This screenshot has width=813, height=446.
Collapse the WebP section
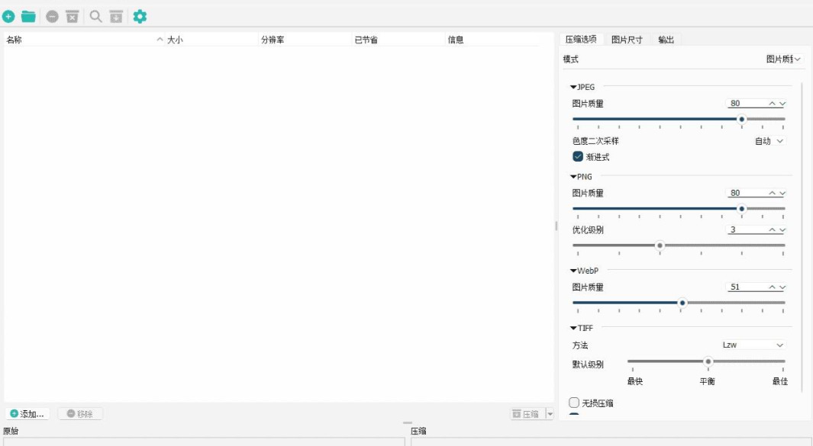573,271
